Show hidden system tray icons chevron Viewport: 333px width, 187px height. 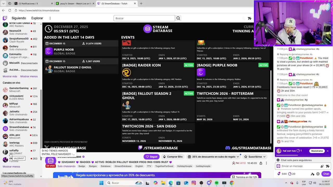286,183
